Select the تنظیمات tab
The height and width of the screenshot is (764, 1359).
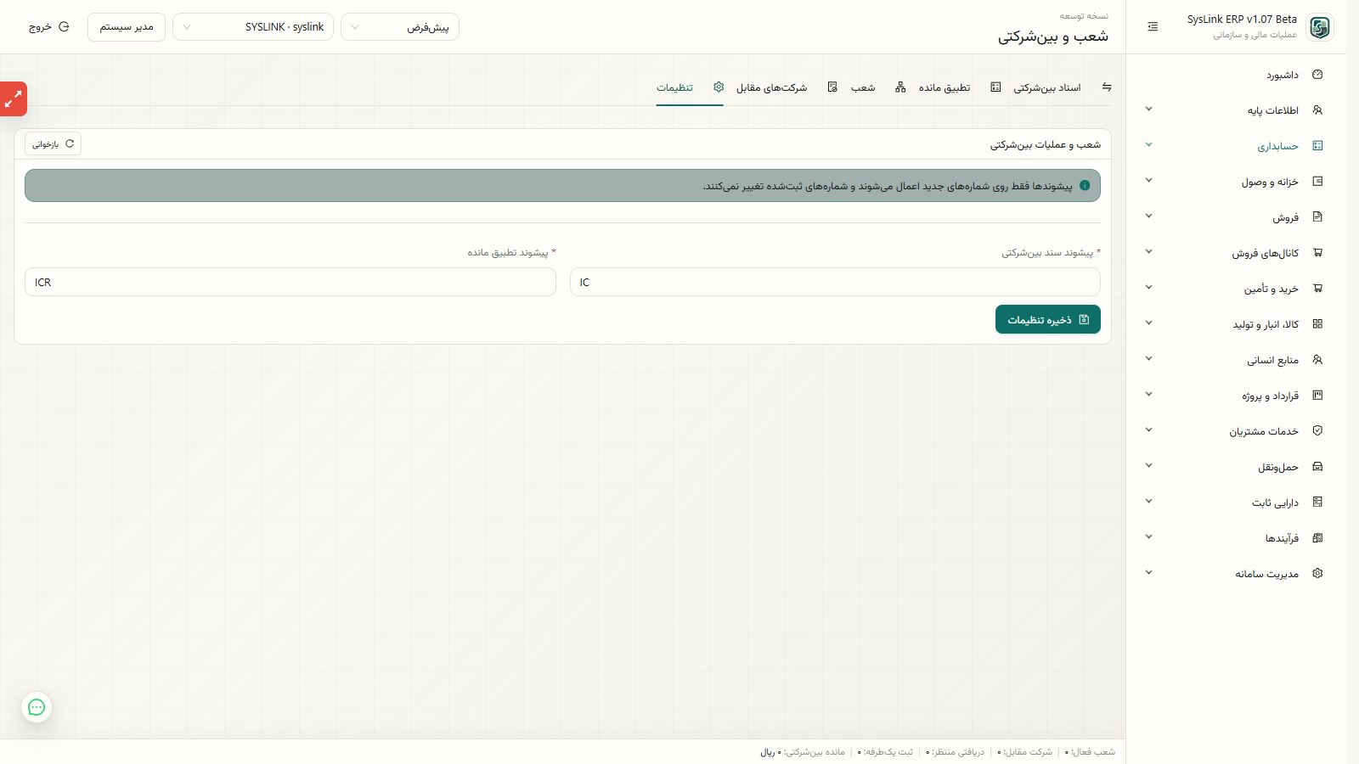point(689,87)
